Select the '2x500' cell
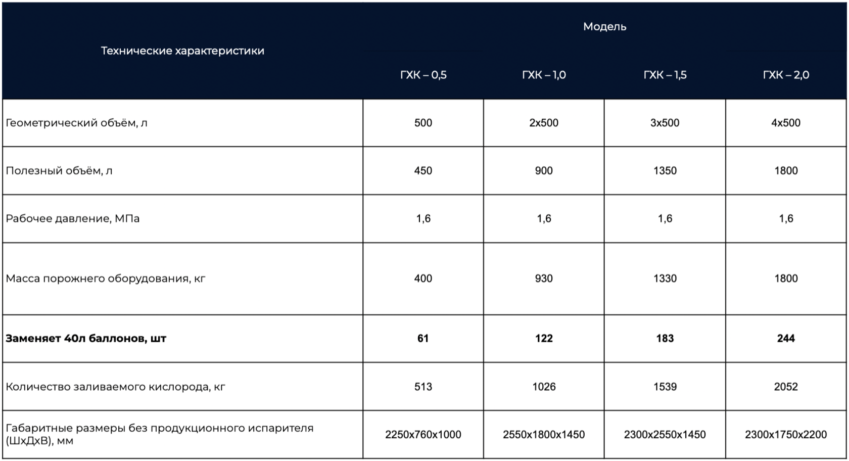 (x=544, y=123)
